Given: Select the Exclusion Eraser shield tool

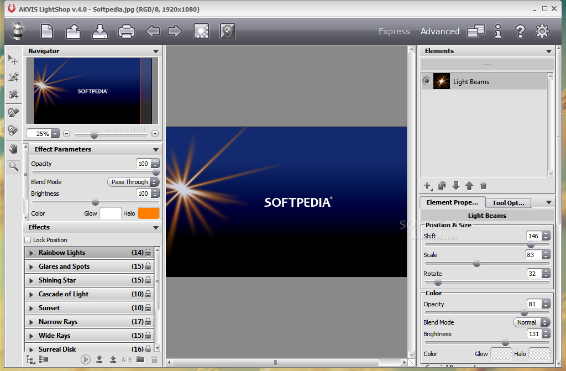Looking at the screenshot, I should point(13,130).
